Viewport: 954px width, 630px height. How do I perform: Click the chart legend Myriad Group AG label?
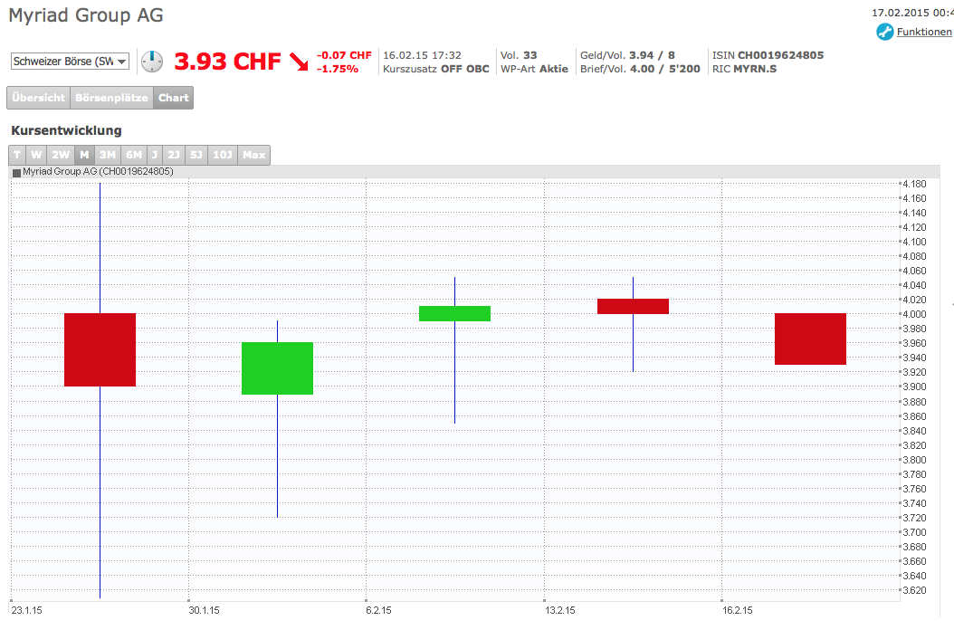pyautogui.click(x=98, y=172)
